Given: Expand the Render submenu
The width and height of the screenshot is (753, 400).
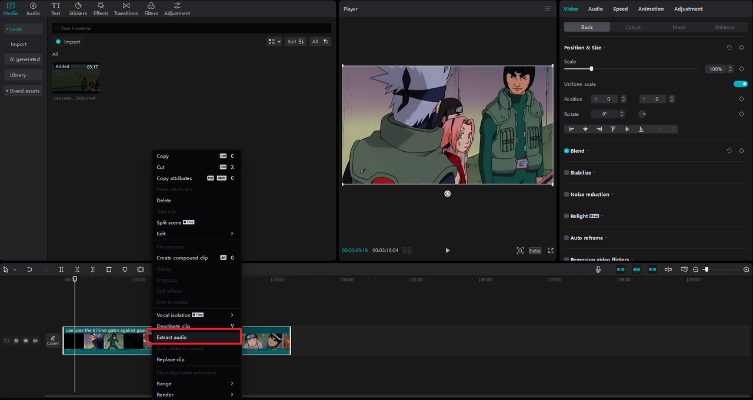Looking at the screenshot, I should tap(196, 395).
